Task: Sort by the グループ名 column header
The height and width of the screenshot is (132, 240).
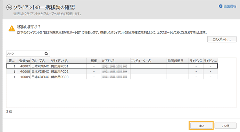Action: click(x=40, y=61)
